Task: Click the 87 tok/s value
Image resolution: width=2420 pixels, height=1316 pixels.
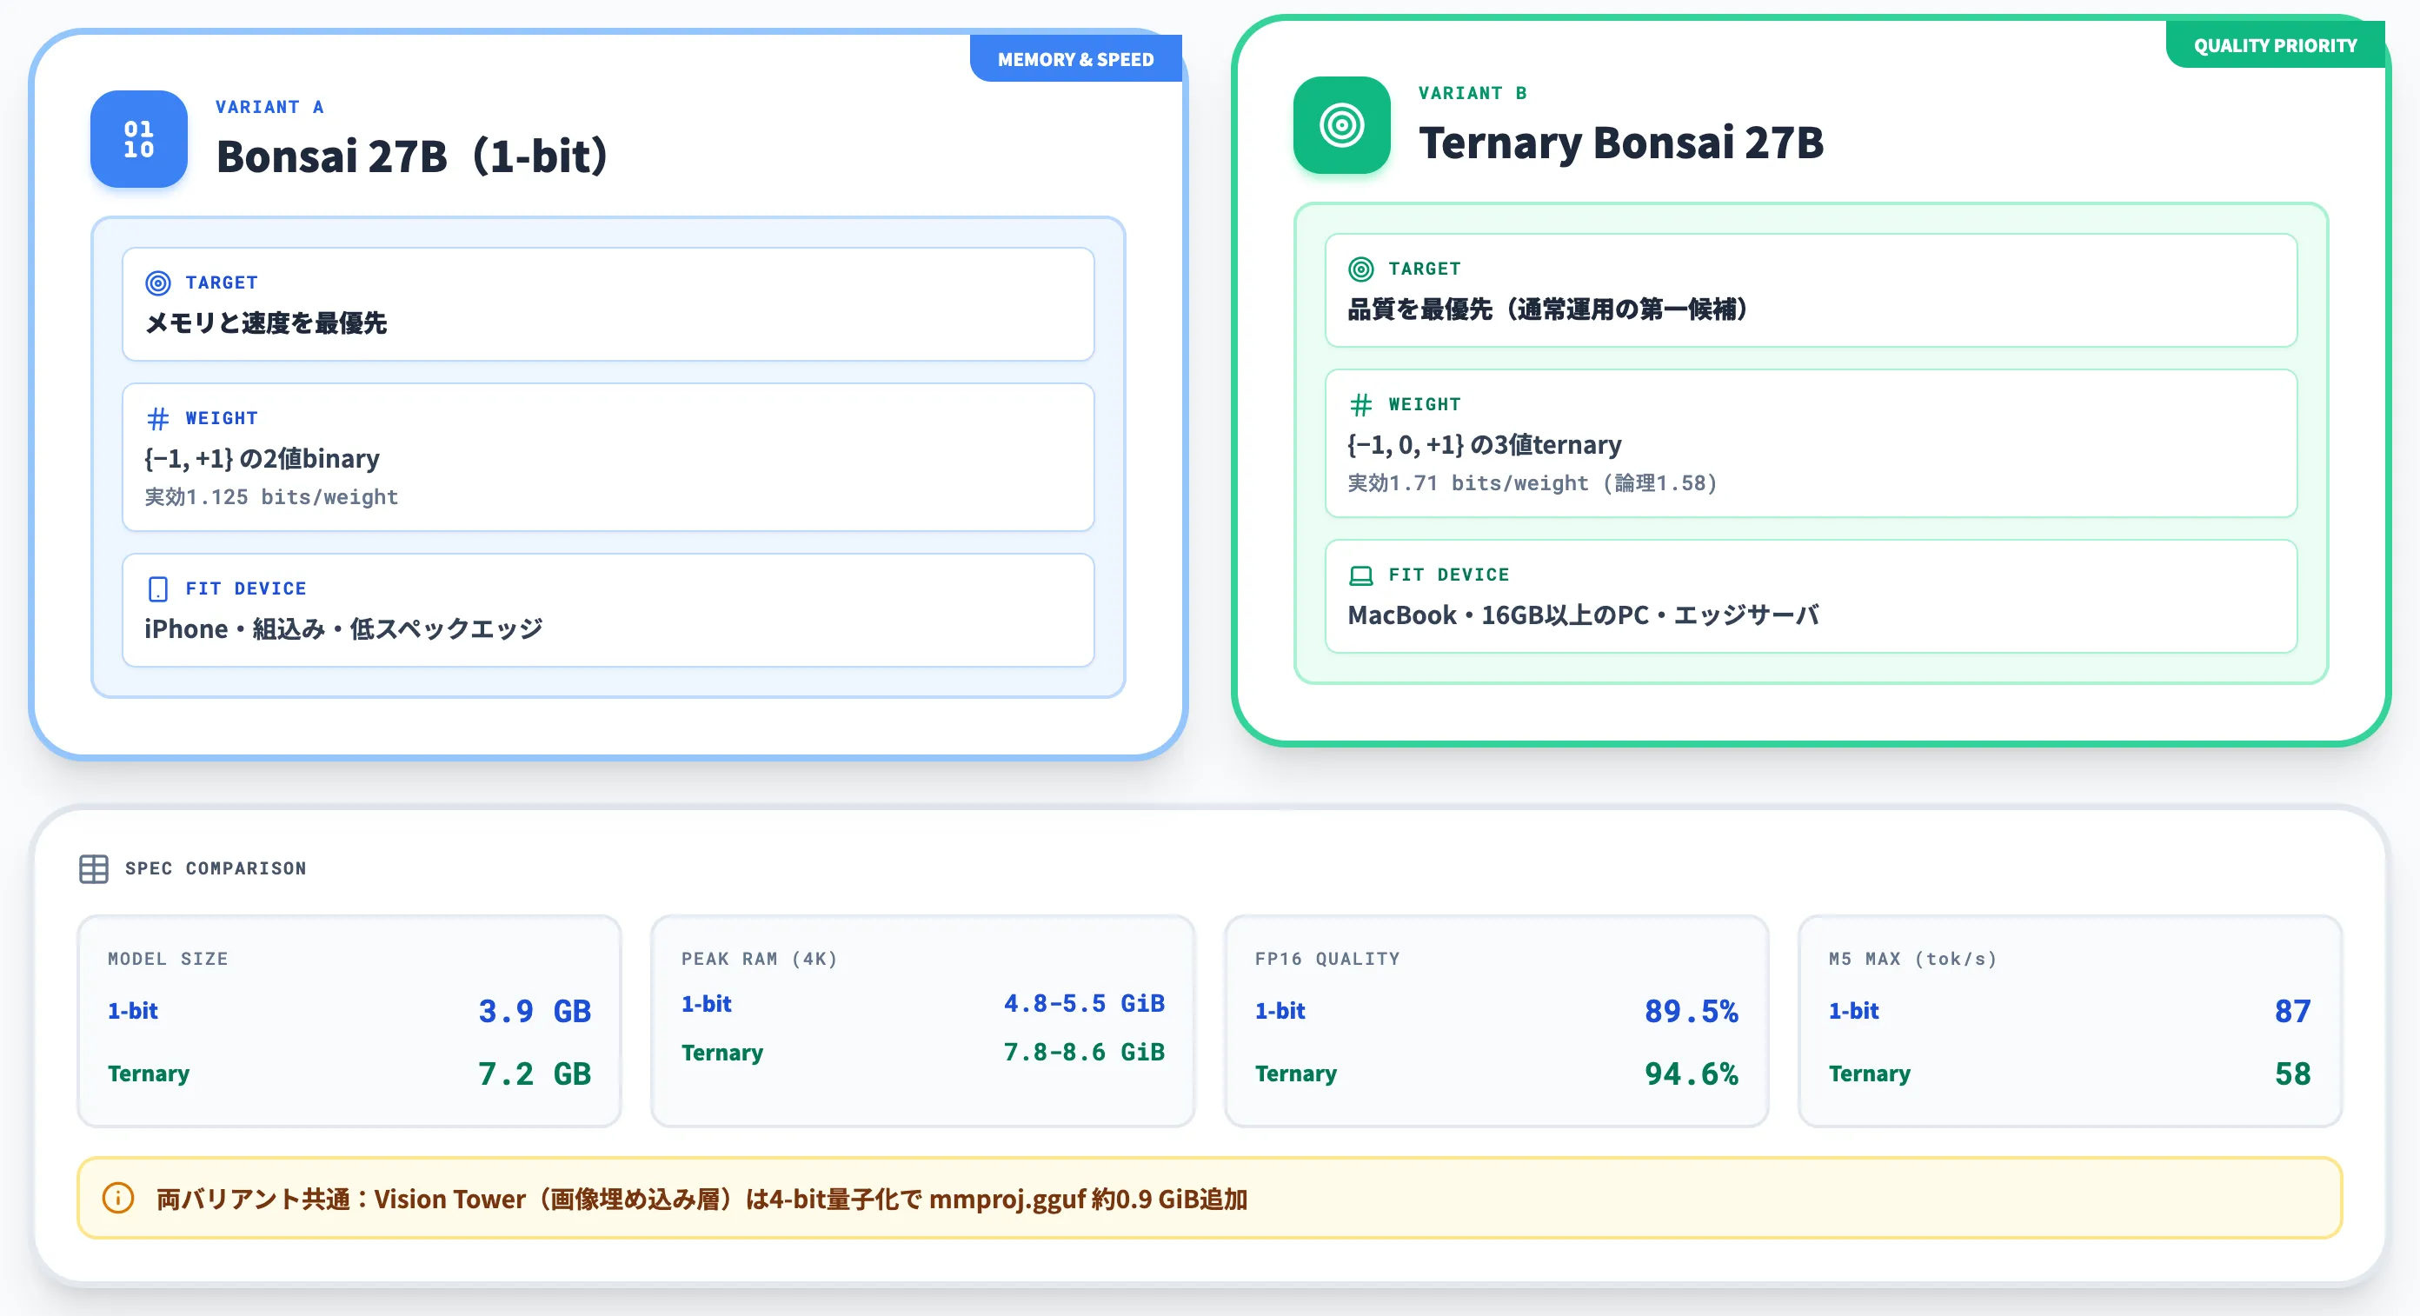Action: pos(2292,1011)
